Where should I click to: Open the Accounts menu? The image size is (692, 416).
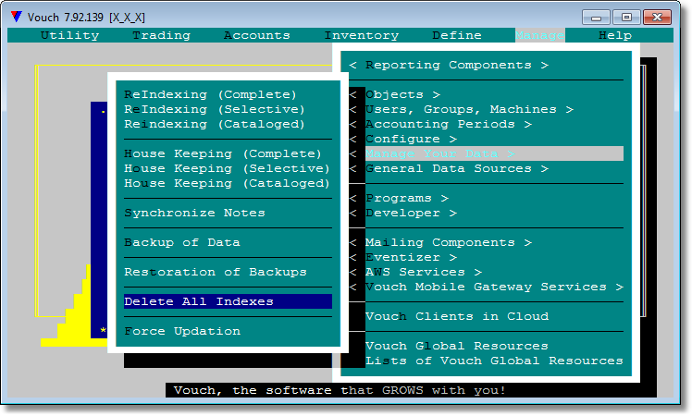[257, 35]
